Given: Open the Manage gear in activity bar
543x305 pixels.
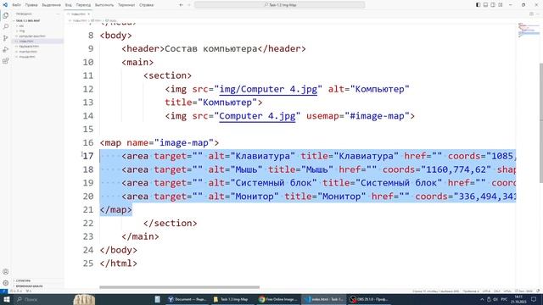Looking at the screenshot, I should click(x=6, y=283).
